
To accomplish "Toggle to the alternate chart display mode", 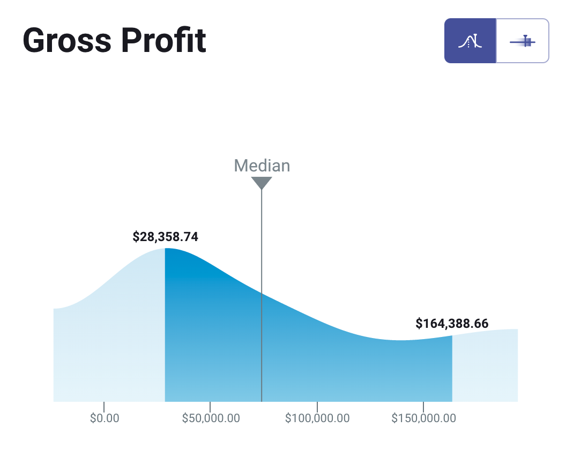I will click(x=522, y=41).
